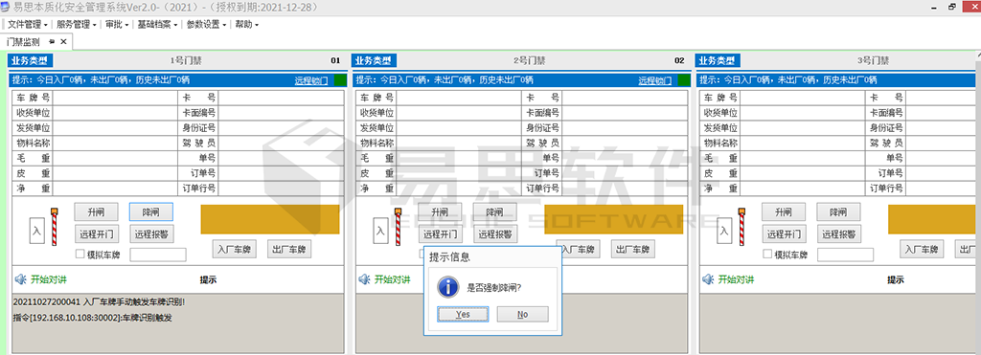981x355 pixels.
Task: Confirm forced gate lowering with Yes
Action: click(463, 315)
